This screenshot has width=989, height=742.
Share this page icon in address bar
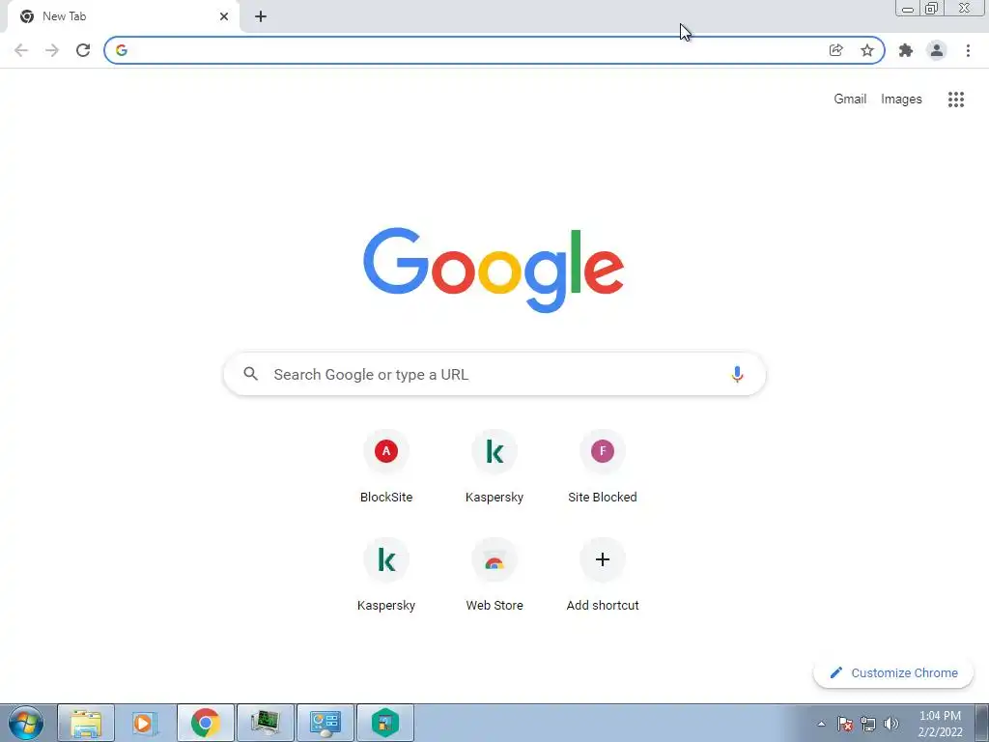click(835, 50)
